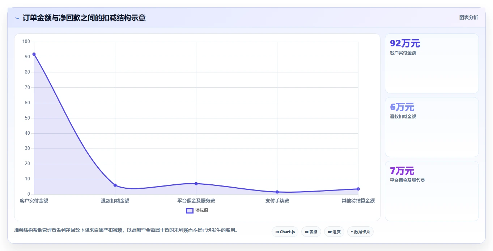Click the 92万元 value card
This screenshot has width=493, height=251.
tap(432, 63)
